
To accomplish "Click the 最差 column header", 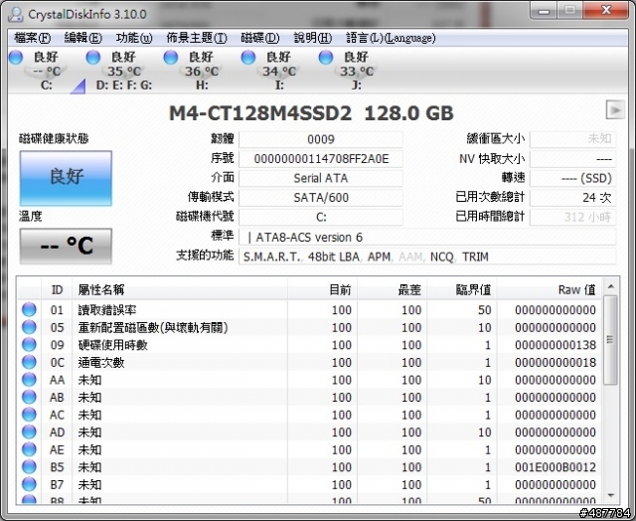I will [393, 289].
